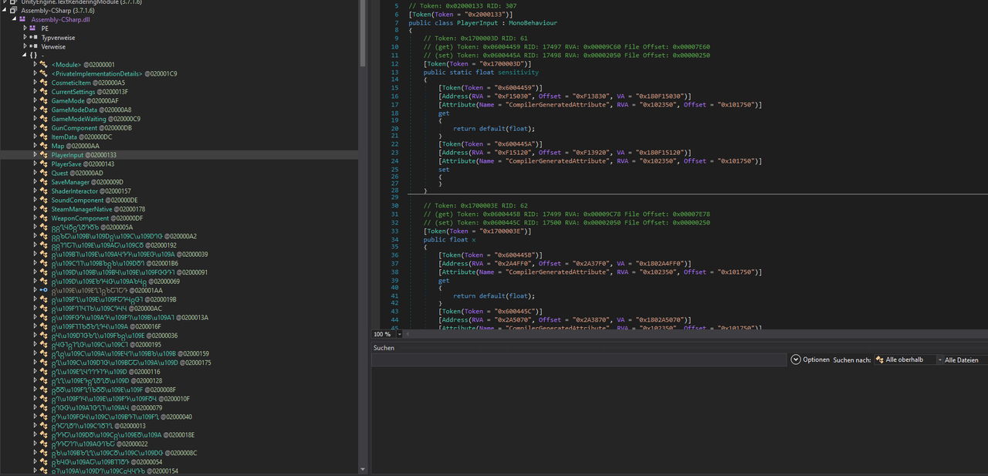Click the class icon beside WeaponComponent
This screenshot has height=476, width=988.
pos(44,218)
